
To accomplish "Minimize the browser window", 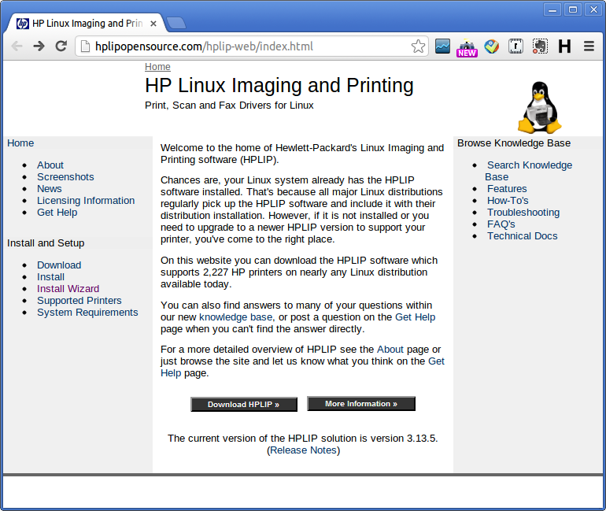I will coord(552,9).
